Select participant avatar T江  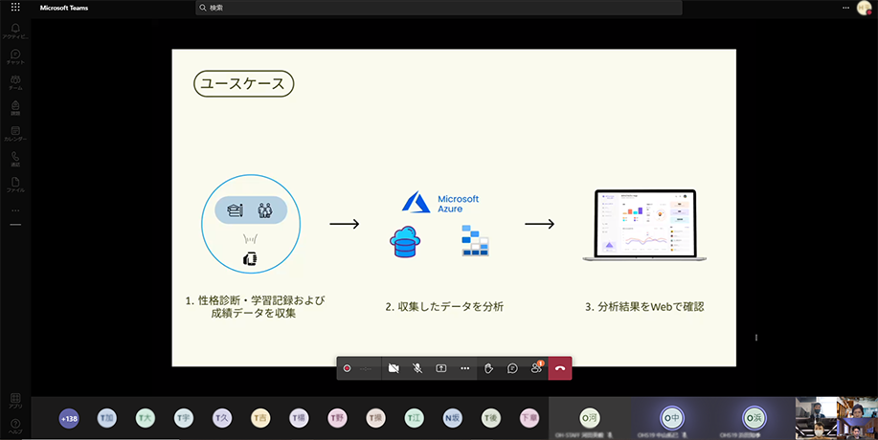click(x=415, y=418)
